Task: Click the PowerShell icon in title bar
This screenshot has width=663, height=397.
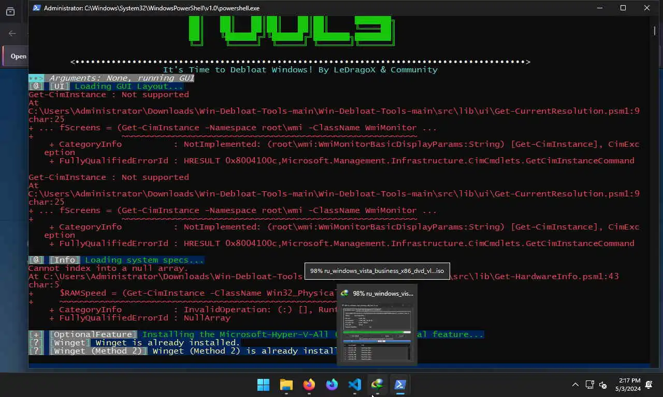Action: point(36,8)
